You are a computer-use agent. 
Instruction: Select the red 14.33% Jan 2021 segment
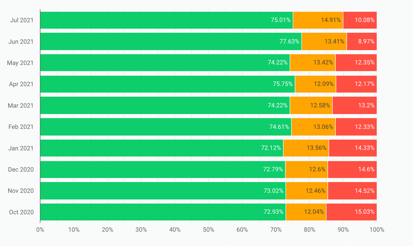click(353, 148)
